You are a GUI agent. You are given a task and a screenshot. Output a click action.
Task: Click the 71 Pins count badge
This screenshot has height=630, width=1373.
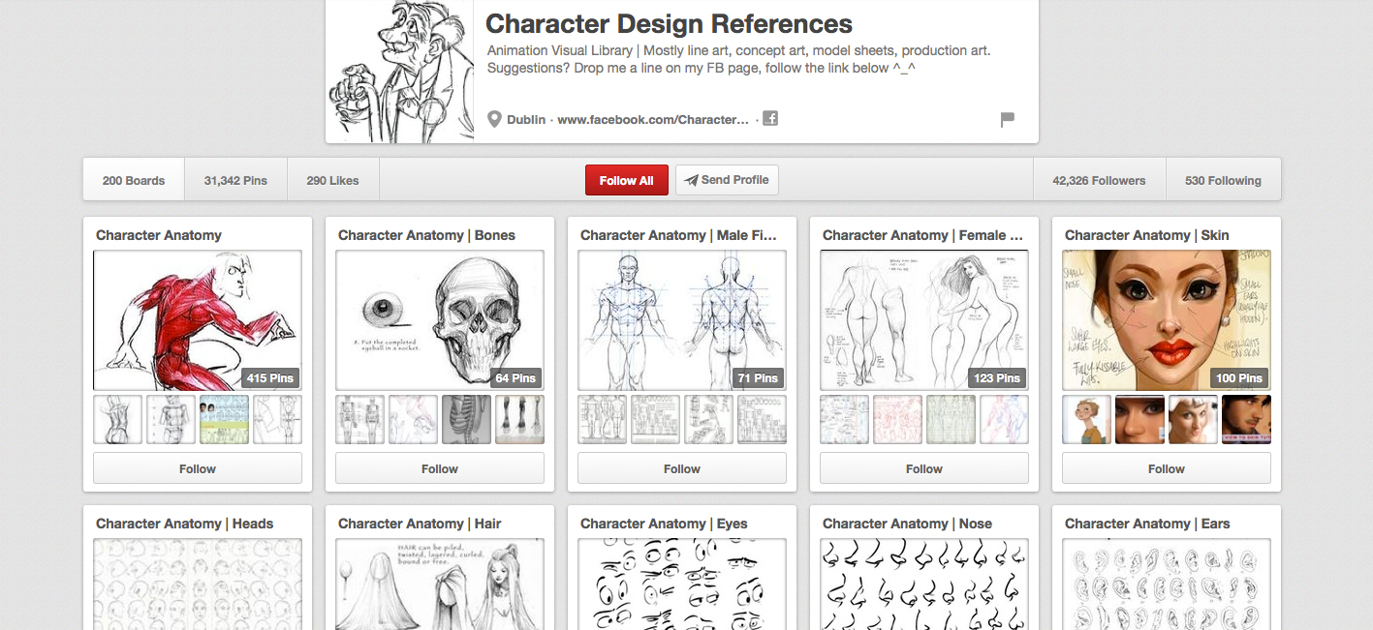point(758,378)
